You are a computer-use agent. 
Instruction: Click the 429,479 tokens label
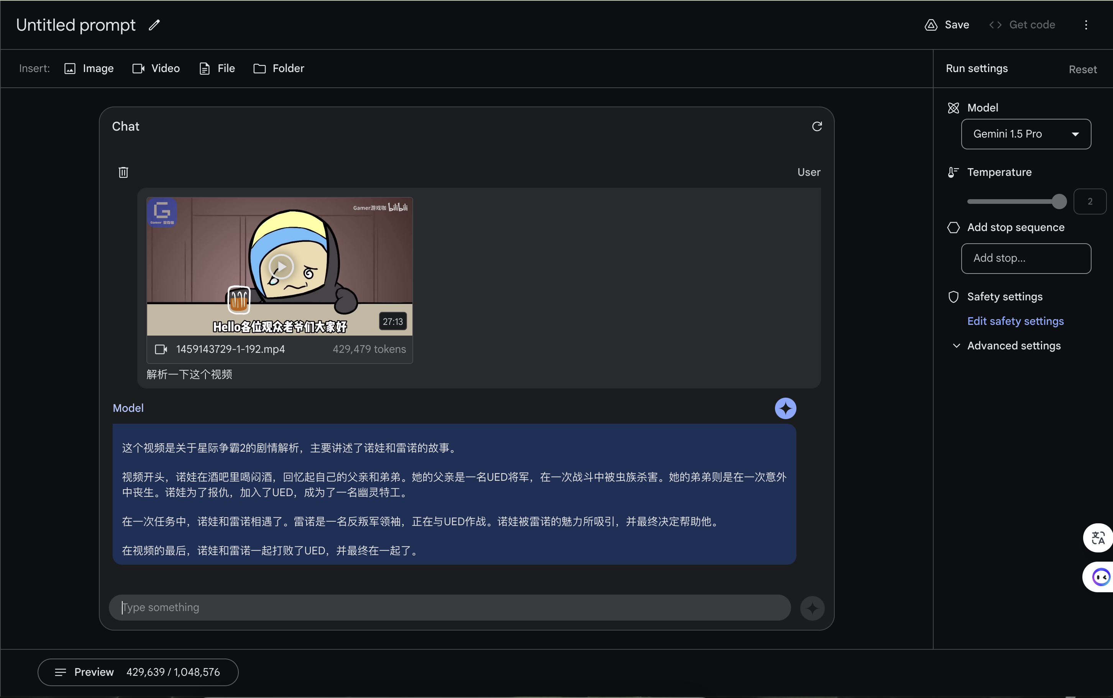tap(369, 349)
